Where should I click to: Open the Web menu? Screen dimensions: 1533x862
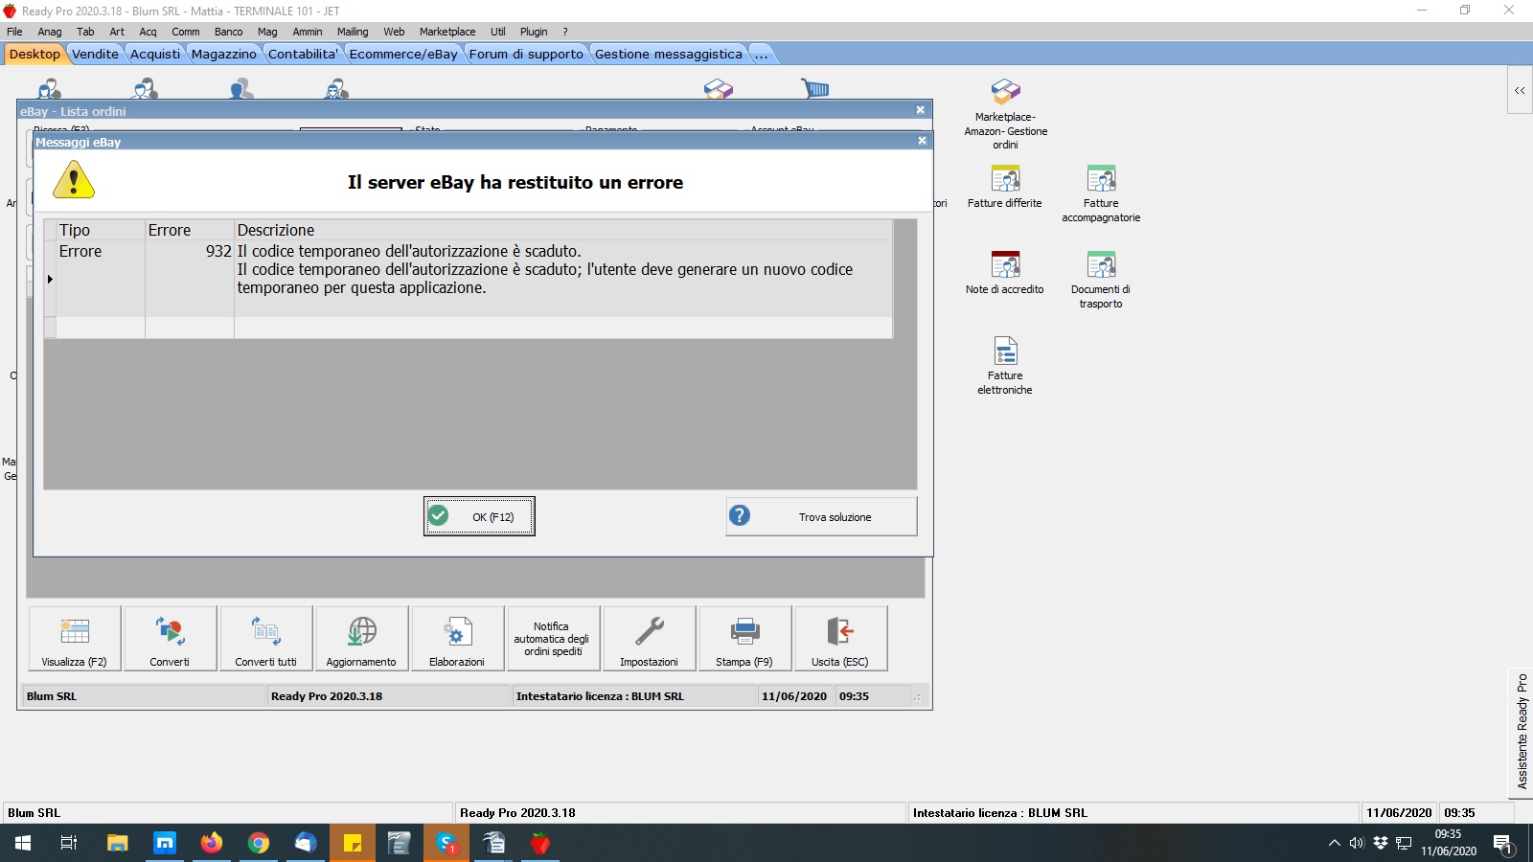pyautogui.click(x=394, y=32)
